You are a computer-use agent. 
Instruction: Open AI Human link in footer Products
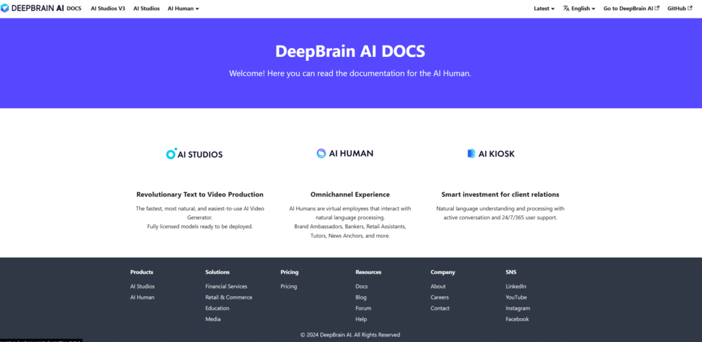[143, 297]
